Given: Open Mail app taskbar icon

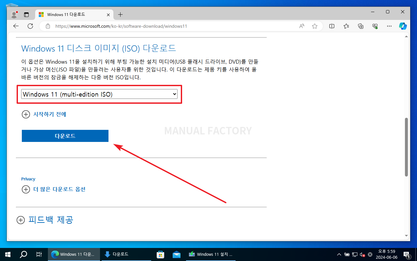Looking at the screenshot, I should click(177, 254).
